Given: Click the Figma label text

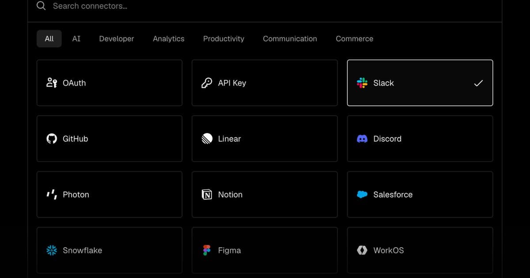Looking at the screenshot, I should pyautogui.click(x=230, y=250).
